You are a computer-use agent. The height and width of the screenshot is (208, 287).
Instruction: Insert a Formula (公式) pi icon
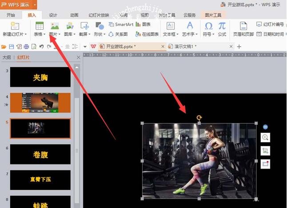pyautogui.click(x=222, y=26)
